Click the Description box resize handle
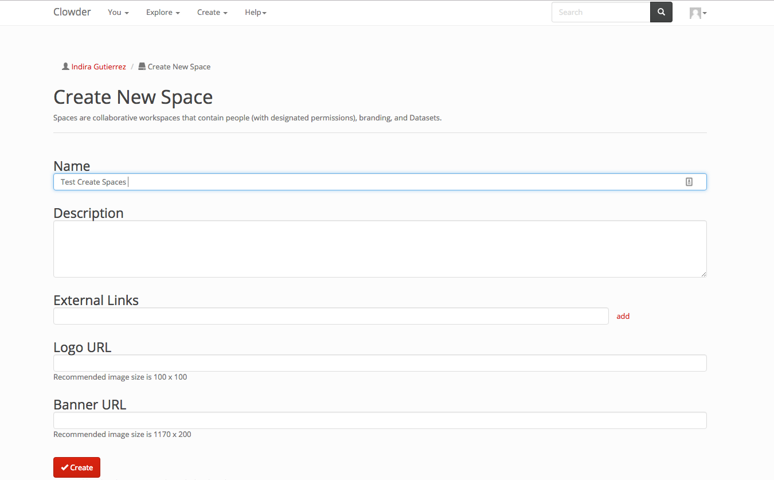This screenshot has height=480, width=774. [x=703, y=274]
